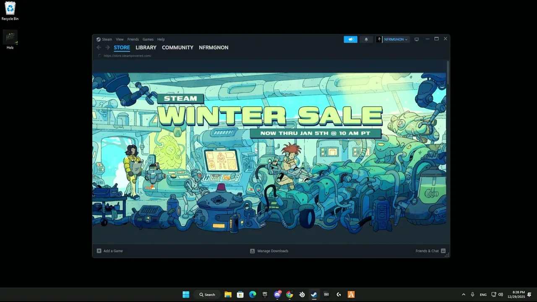Open Logitech G HUB from taskbar
This screenshot has width=537, height=302.
(x=339, y=294)
